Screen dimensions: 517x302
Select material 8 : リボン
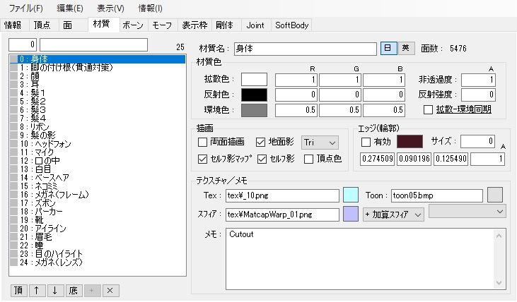(98, 126)
